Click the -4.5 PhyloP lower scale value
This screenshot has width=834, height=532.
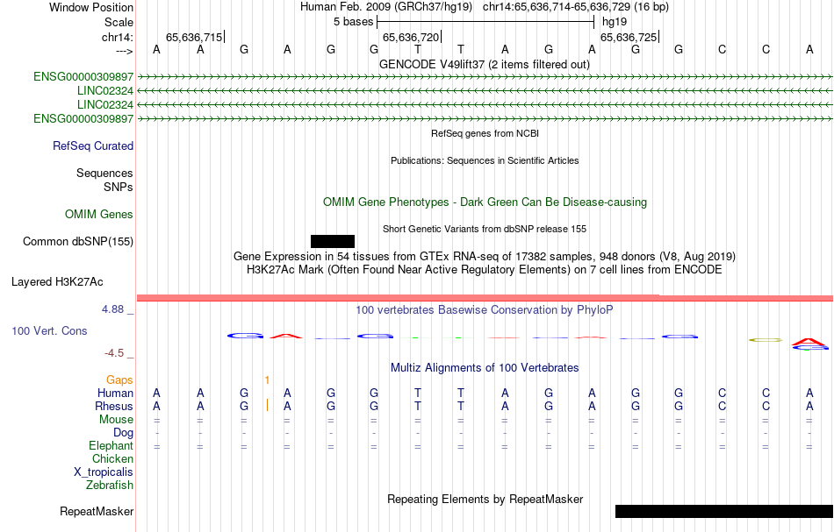pyautogui.click(x=114, y=353)
